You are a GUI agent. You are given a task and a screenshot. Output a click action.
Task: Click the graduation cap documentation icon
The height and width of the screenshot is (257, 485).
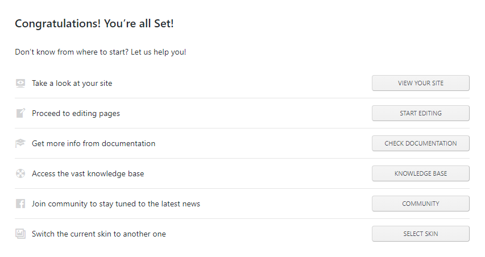(x=20, y=143)
